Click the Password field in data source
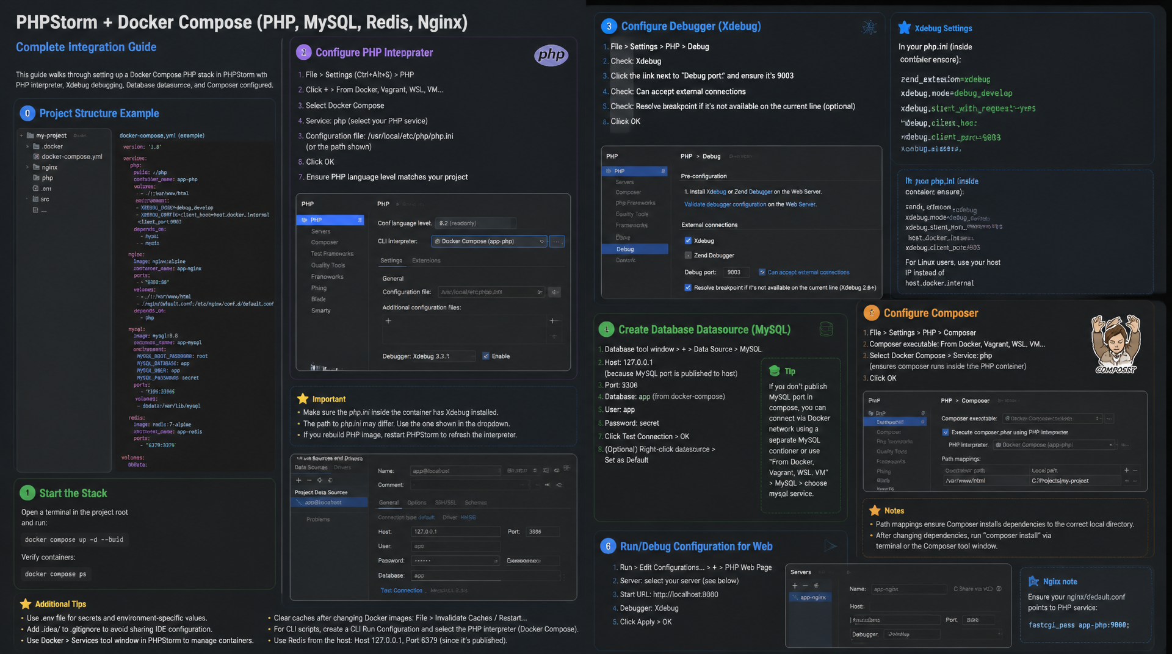 click(456, 561)
